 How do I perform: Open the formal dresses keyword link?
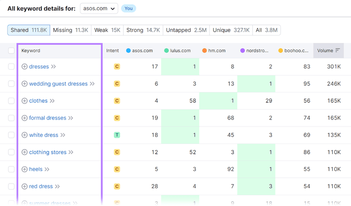tap(48, 118)
